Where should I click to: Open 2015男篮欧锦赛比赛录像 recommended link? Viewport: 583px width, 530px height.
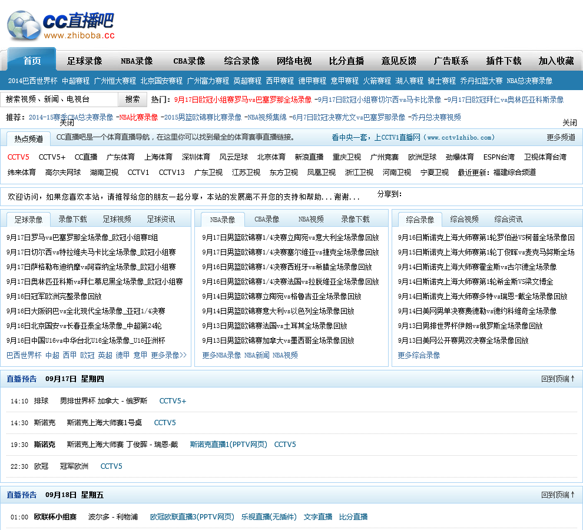tap(203, 118)
